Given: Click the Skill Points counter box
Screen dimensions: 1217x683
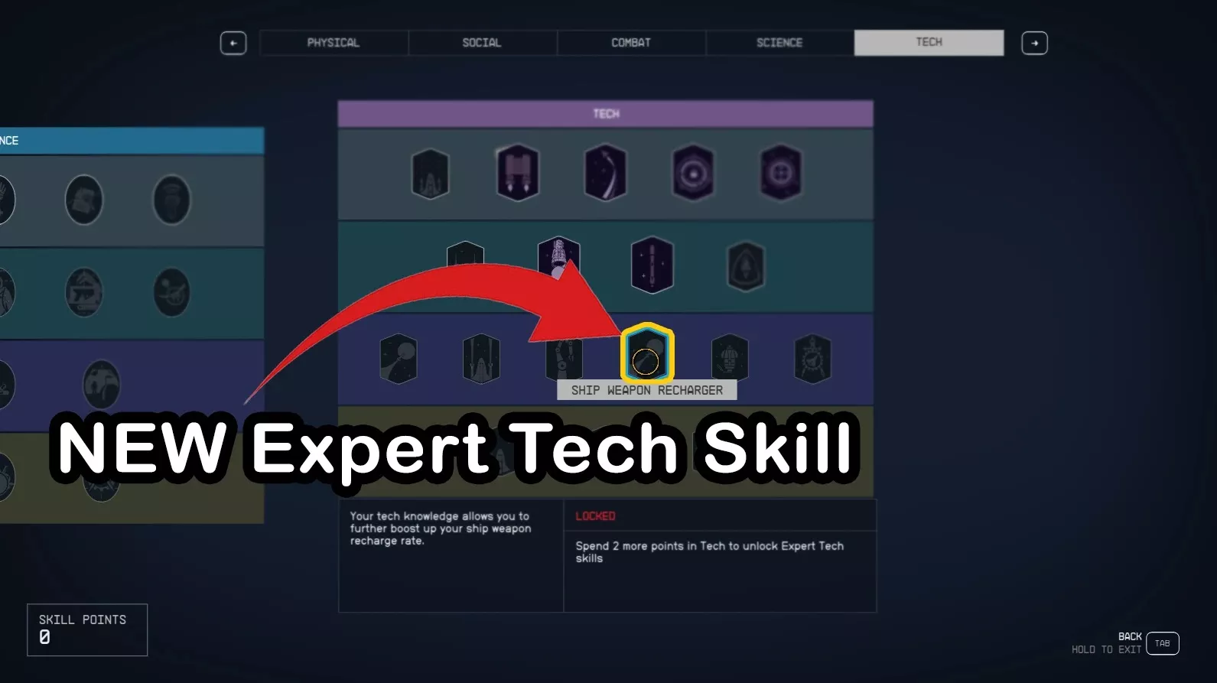Looking at the screenshot, I should 87,630.
